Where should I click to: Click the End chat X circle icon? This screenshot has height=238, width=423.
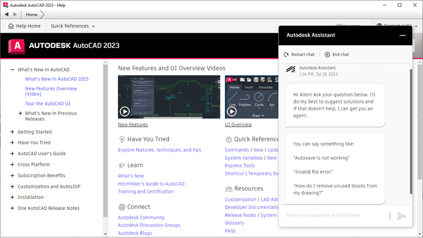click(x=327, y=55)
